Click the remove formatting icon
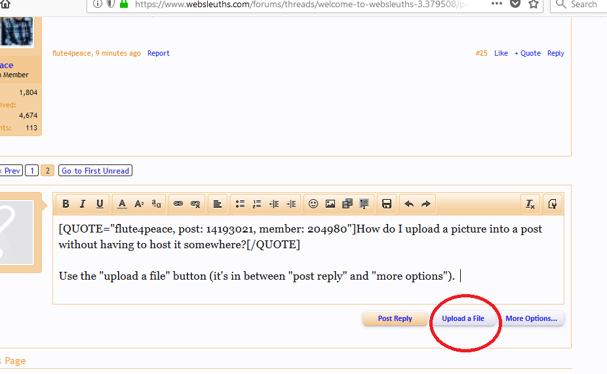 point(530,204)
